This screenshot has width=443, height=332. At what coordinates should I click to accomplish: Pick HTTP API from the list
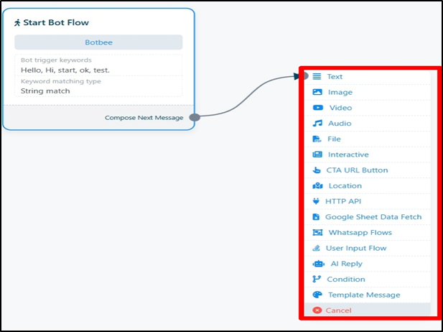pos(346,201)
